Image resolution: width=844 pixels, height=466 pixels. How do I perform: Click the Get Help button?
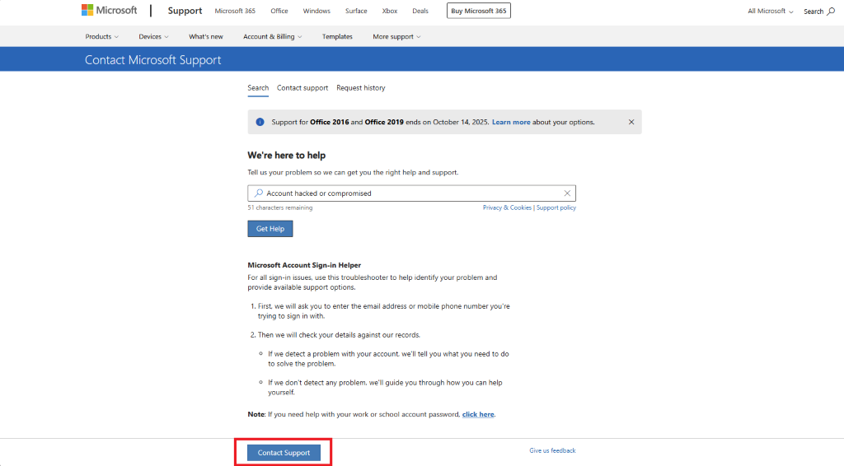(270, 228)
